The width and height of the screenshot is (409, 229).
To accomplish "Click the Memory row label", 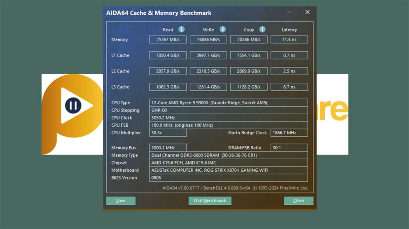I will (119, 39).
